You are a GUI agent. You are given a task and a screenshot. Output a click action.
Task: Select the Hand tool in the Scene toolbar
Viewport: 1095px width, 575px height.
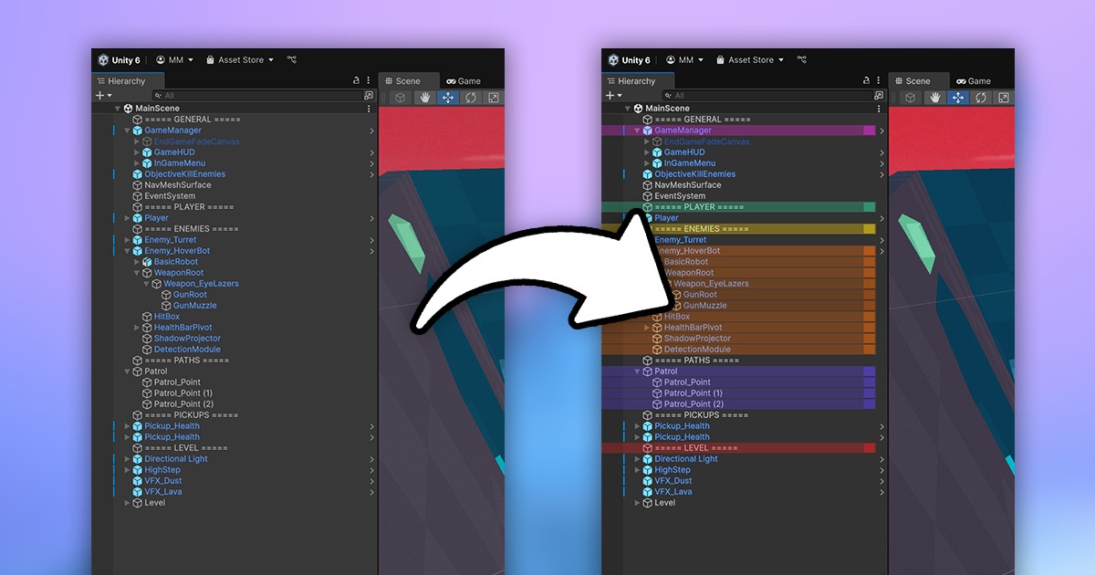coord(426,97)
